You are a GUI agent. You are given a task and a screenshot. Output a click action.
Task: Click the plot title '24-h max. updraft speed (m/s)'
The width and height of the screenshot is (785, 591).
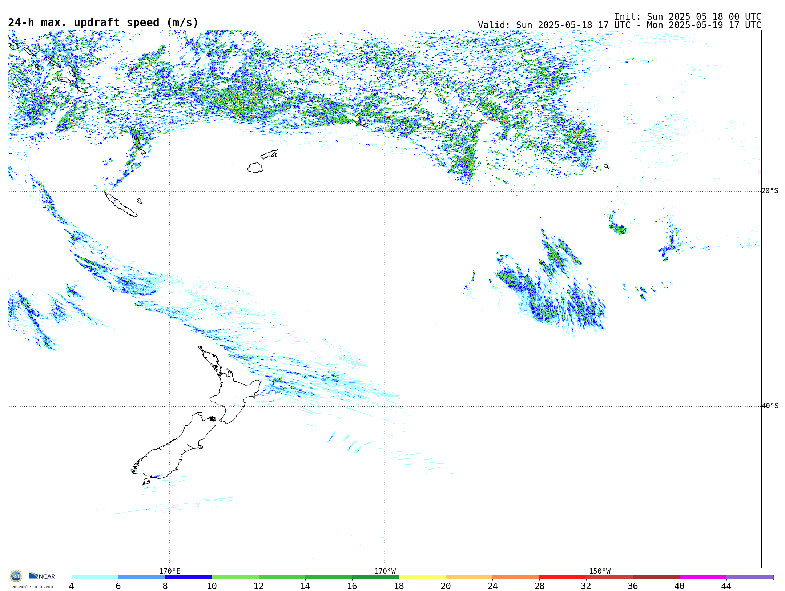[x=103, y=23]
